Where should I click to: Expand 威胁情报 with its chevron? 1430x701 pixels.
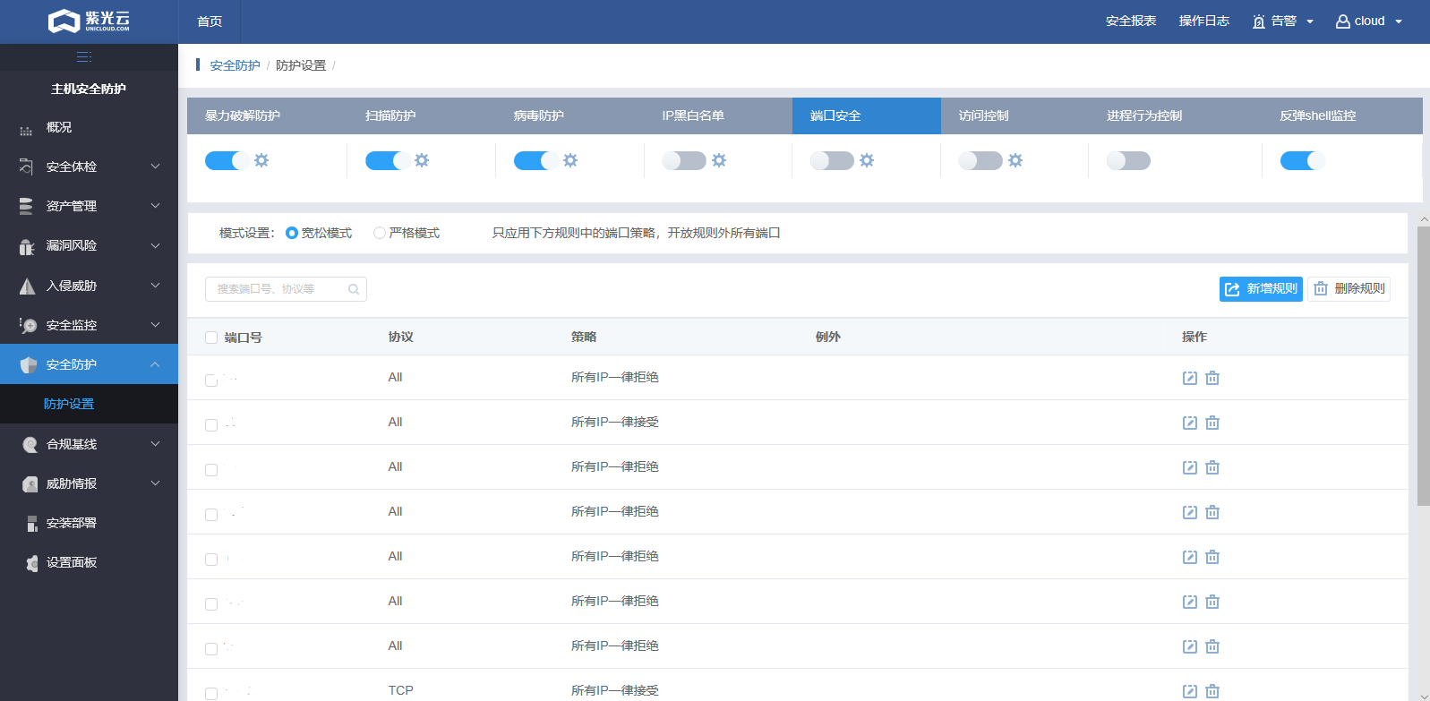click(x=155, y=483)
